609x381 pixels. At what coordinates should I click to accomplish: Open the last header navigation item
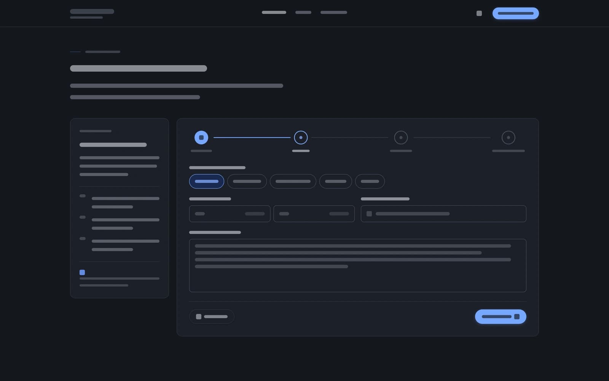(x=334, y=13)
